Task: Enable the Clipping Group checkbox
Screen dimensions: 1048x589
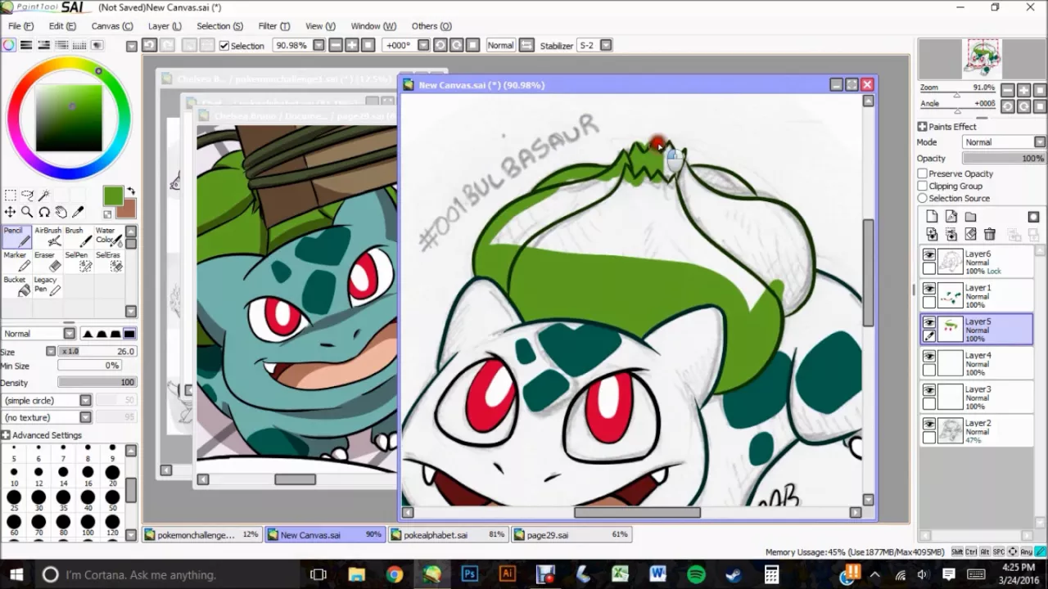Action: [x=923, y=186]
